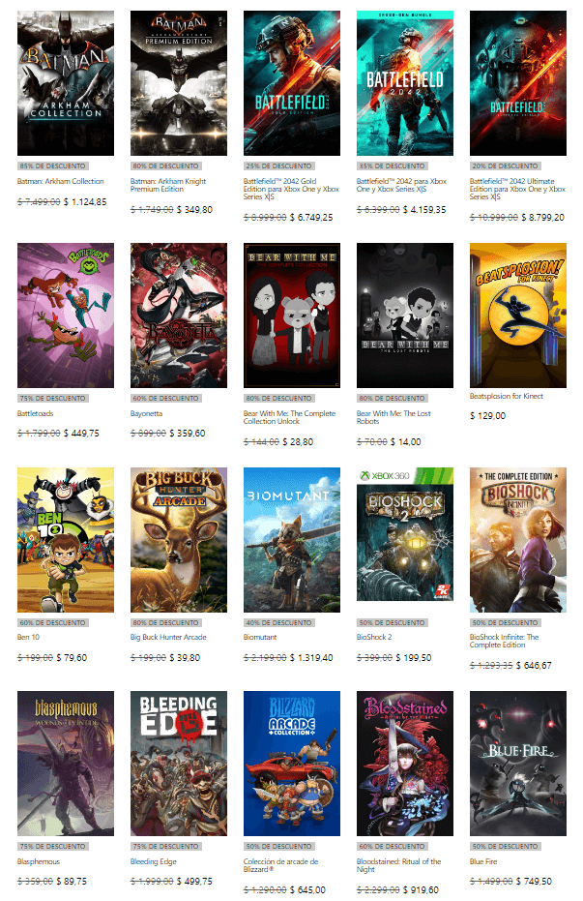Select the Bayonetta title link

146,413
